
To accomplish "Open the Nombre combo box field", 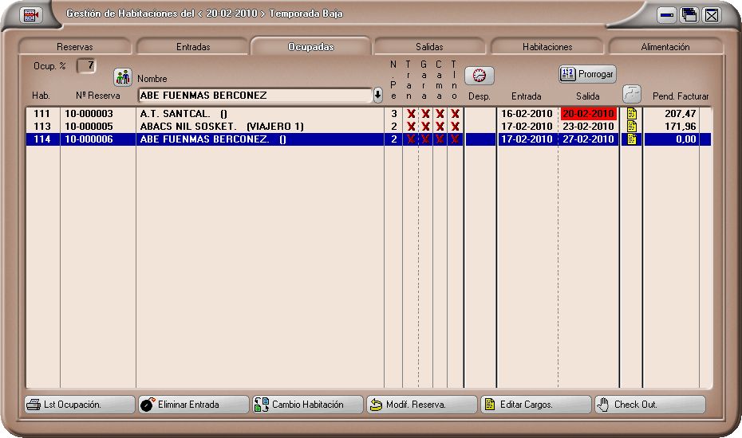I will tap(254, 96).
